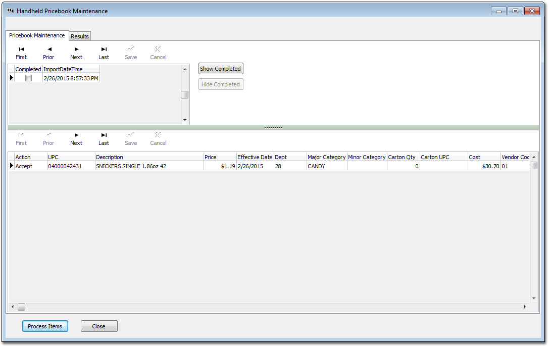
Task: Click the app icon in the title bar
Action: [11, 11]
